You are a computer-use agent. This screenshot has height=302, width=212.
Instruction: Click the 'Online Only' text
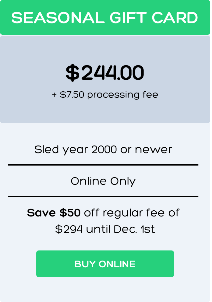click(x=103, y=181)
